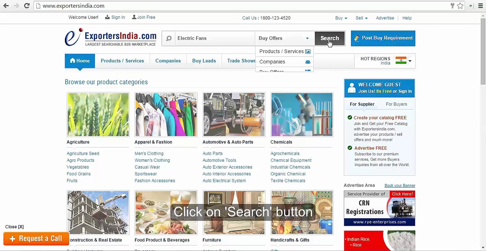Open the Hot Regions India dropdown arrow
The image size is (486, 251).
410,61
